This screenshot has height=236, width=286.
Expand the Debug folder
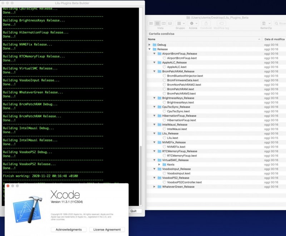pos(150,45)
